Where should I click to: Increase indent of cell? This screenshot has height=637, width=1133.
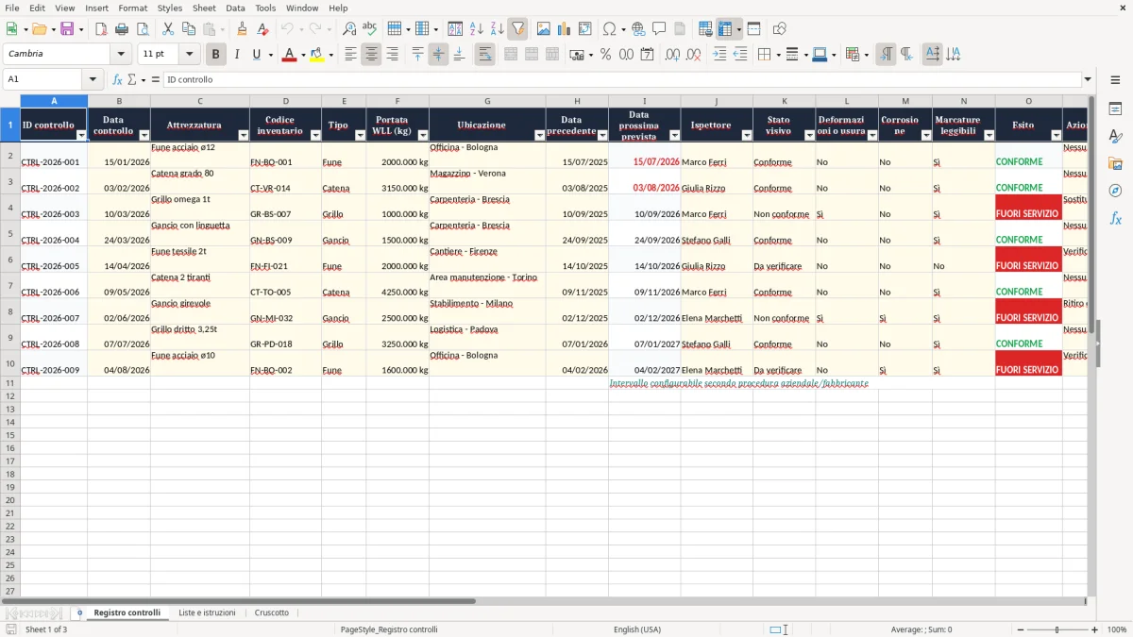(x=719, y=55)
